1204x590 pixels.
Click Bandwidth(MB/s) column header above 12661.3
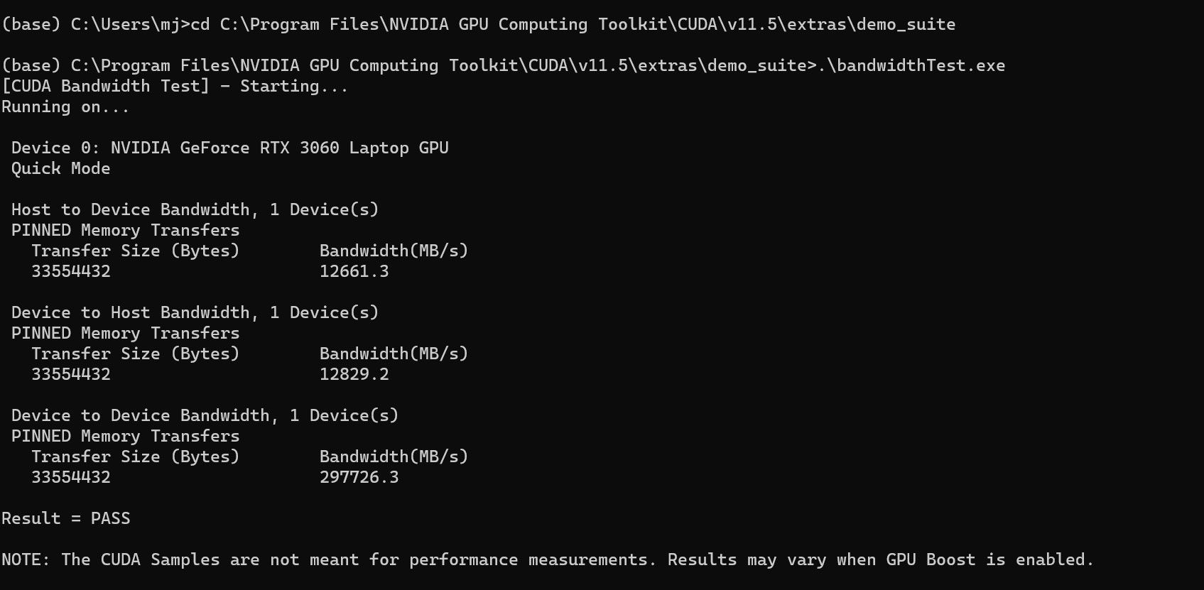tap(394, 251)
